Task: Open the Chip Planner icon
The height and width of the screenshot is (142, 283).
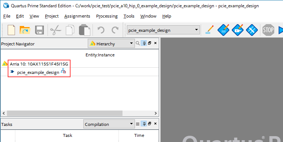Action: [252, 30]
